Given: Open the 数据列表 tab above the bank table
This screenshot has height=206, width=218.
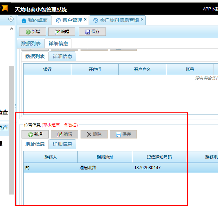Looking at the screenshot, I should [35, 56].
